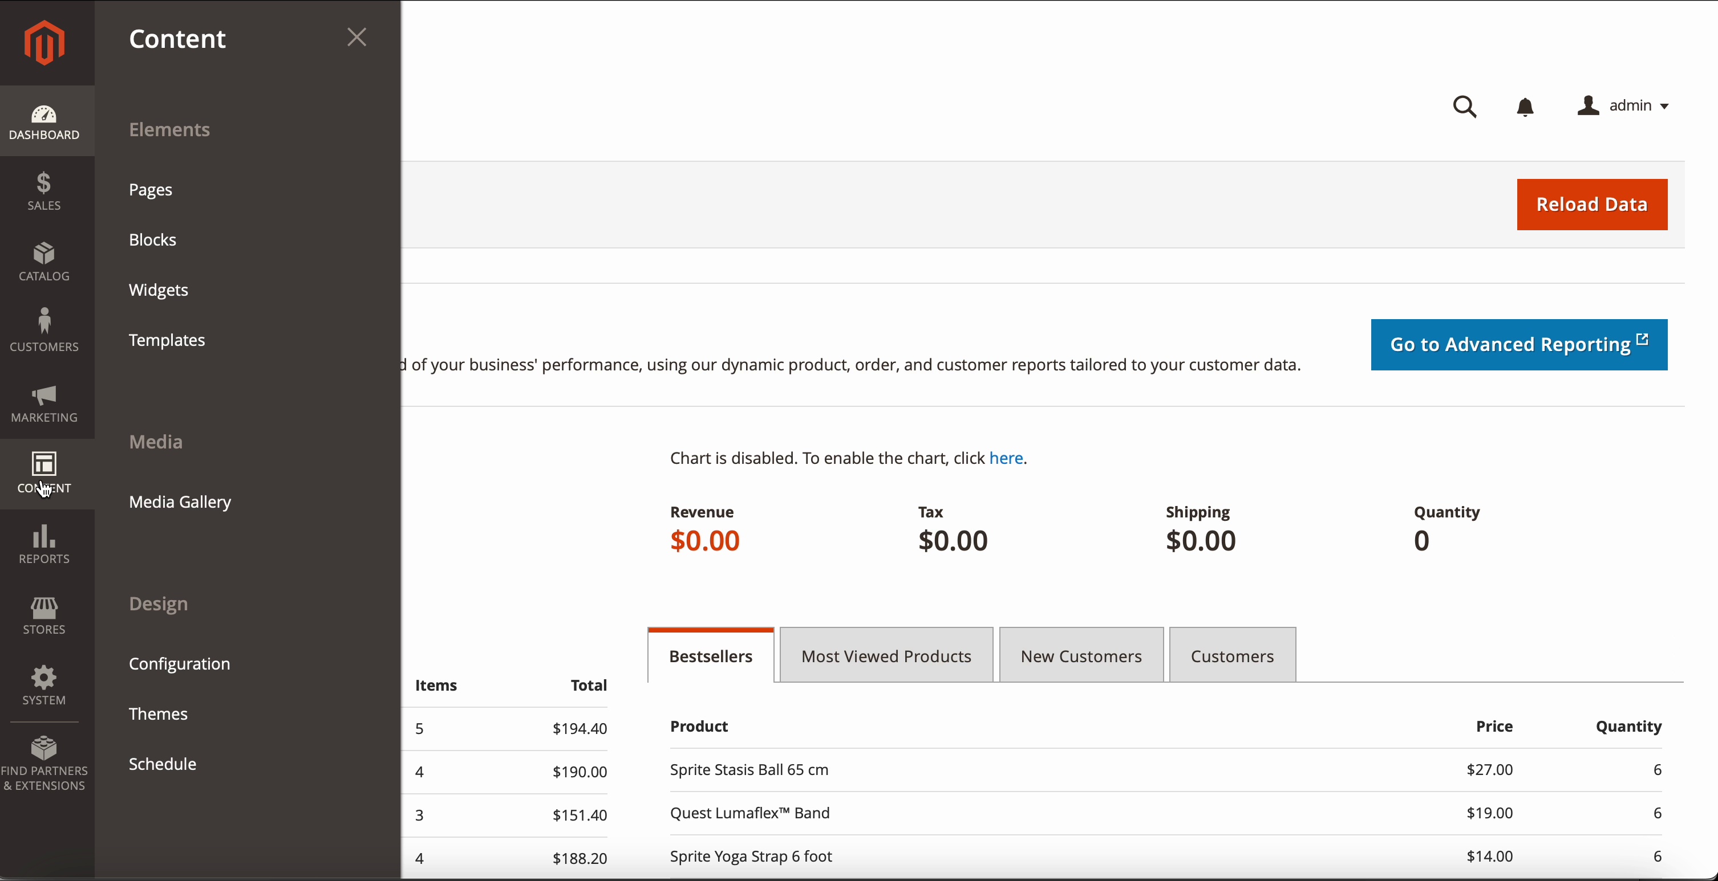Open Media Gallery menu item
This screenshot has width=1718, height=881.
[x=180, y=502]
